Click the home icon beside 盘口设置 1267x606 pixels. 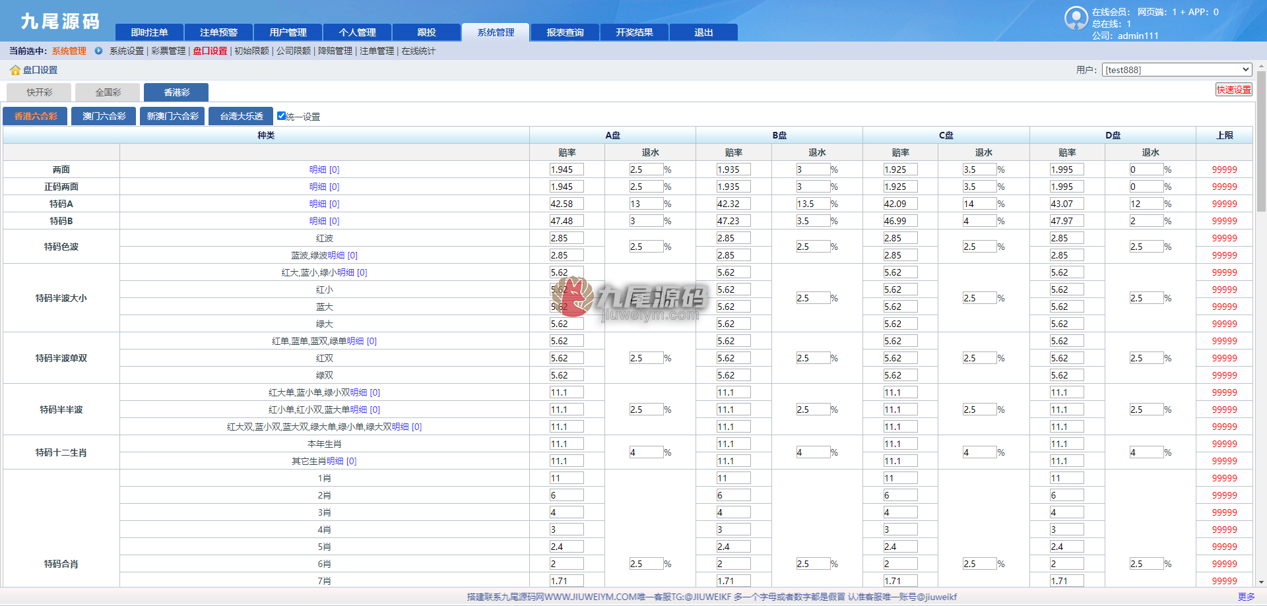15,70
